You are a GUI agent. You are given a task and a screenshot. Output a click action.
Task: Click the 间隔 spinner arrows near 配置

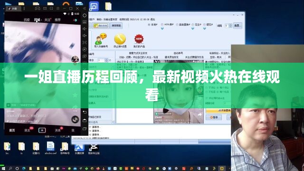click(230, 26)
